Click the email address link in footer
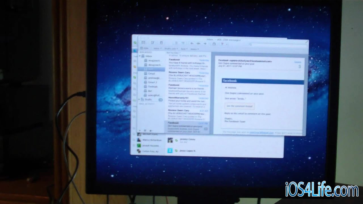 (x=262, y=132)
